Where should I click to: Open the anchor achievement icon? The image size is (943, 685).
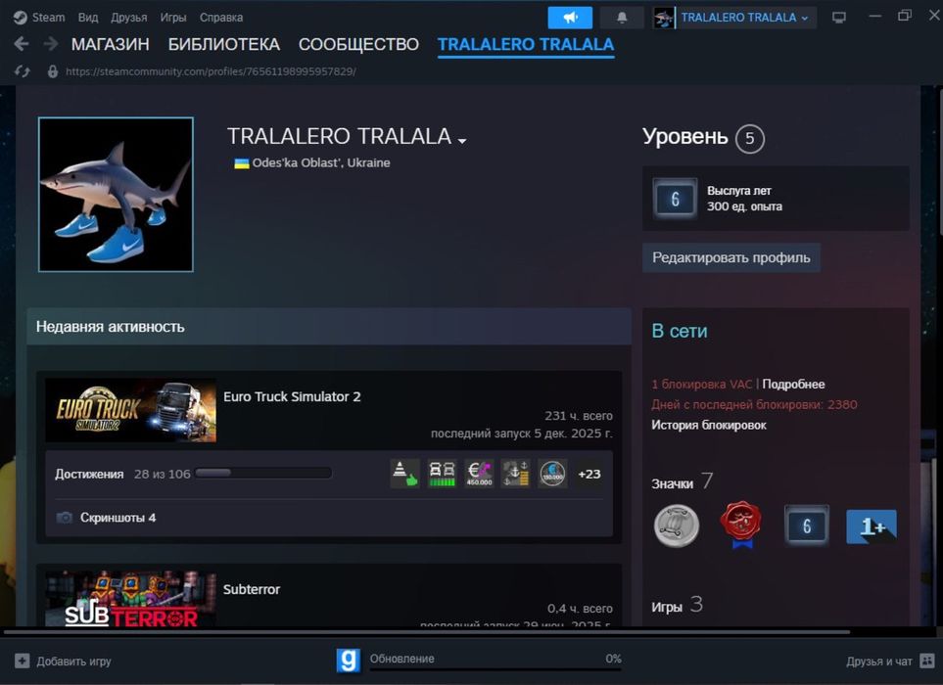515,474
